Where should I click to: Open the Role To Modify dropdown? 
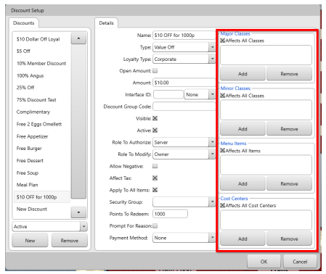click(184, 154)
